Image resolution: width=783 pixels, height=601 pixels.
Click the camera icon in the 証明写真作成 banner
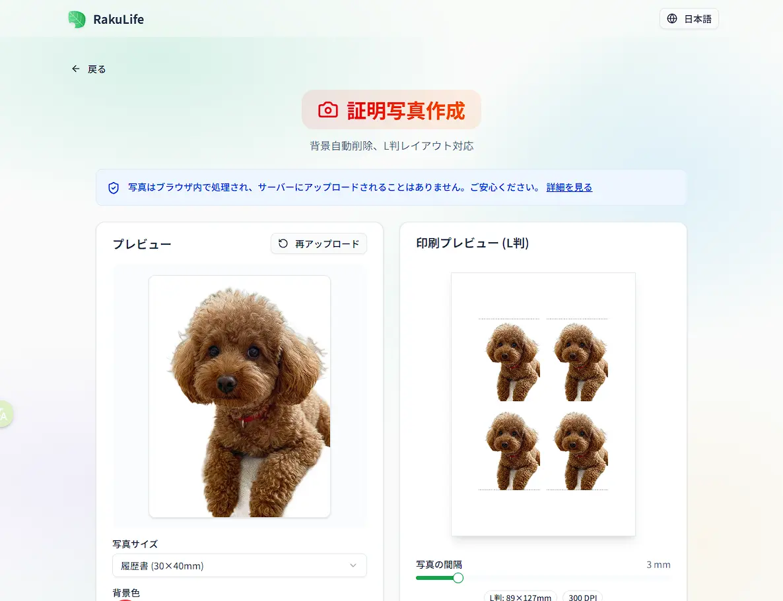click(328, 110)
